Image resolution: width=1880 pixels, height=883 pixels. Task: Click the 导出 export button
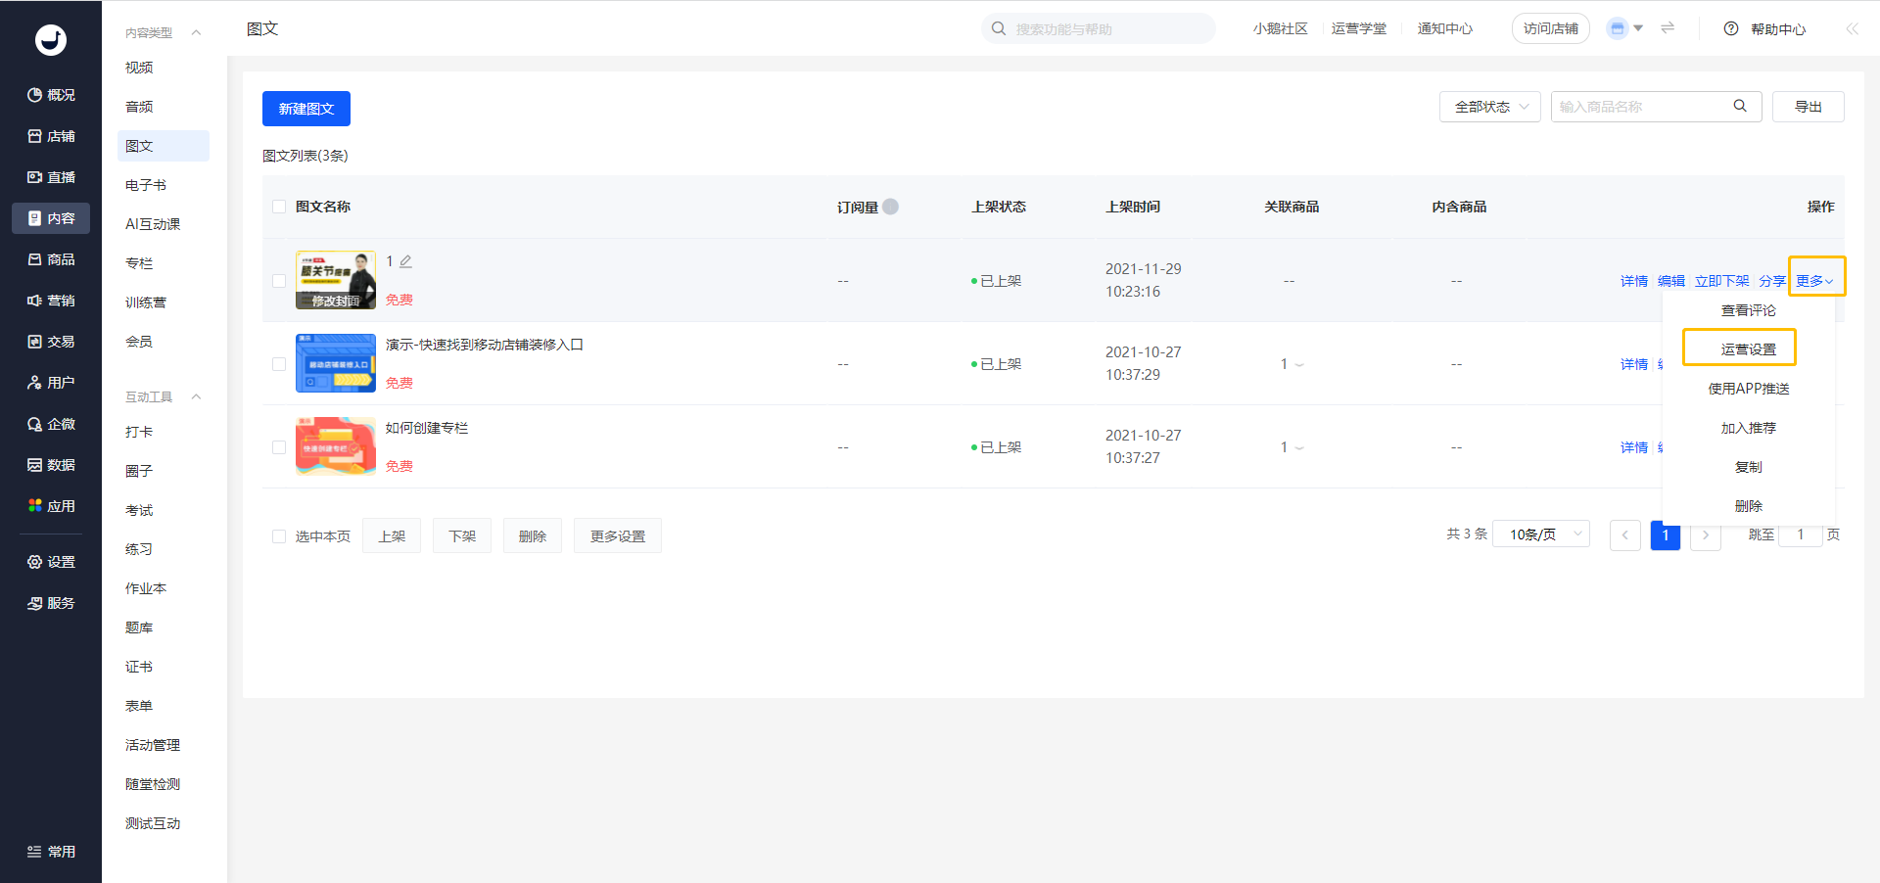click(1808, 107)
